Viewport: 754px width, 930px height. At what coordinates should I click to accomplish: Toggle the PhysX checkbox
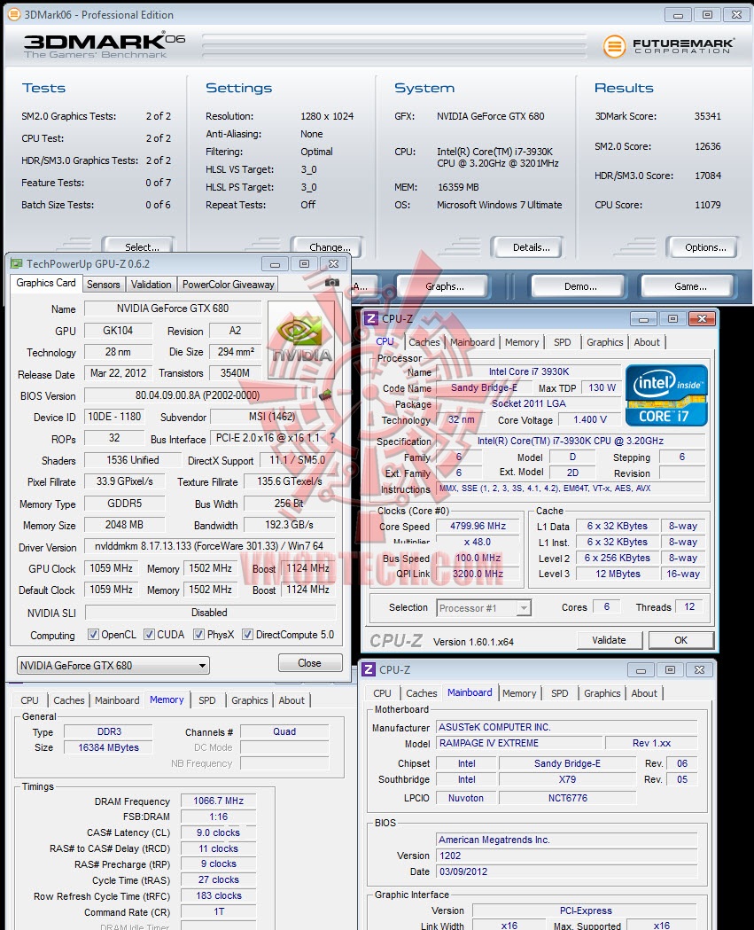coord(199,635)
